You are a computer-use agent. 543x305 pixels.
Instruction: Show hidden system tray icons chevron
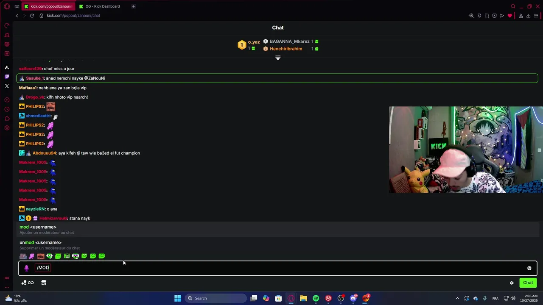[457, 298]
